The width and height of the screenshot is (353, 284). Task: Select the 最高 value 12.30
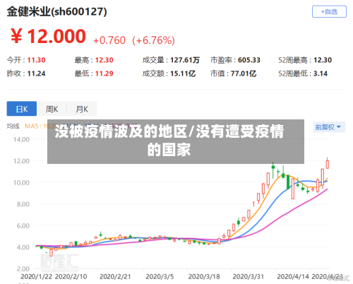click(x=104, y=60)
